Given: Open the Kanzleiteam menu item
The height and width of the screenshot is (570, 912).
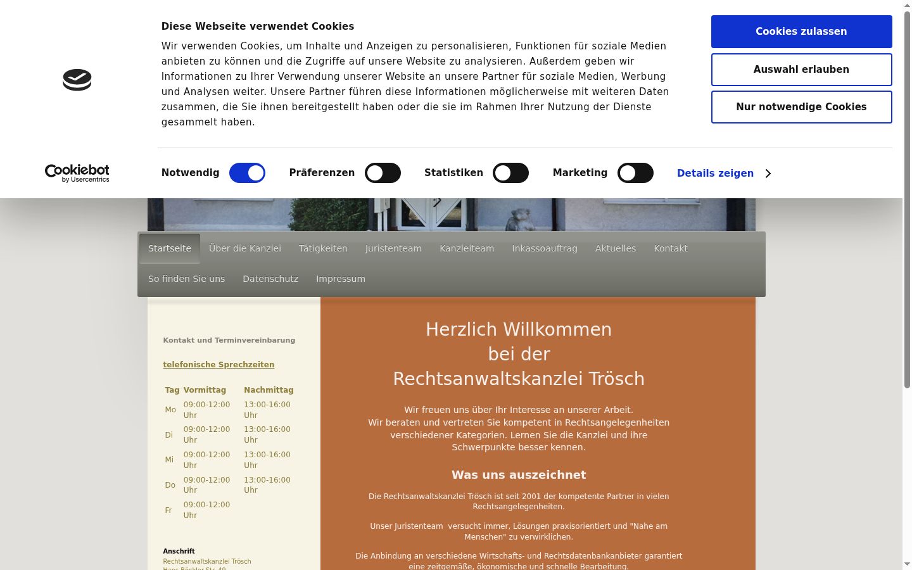Looking at the screenshot, I should (467, 248).
